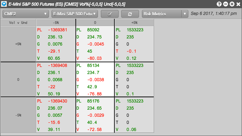Click PL value -1369381
Screen dimensions: 242x136
click(58, 30)
